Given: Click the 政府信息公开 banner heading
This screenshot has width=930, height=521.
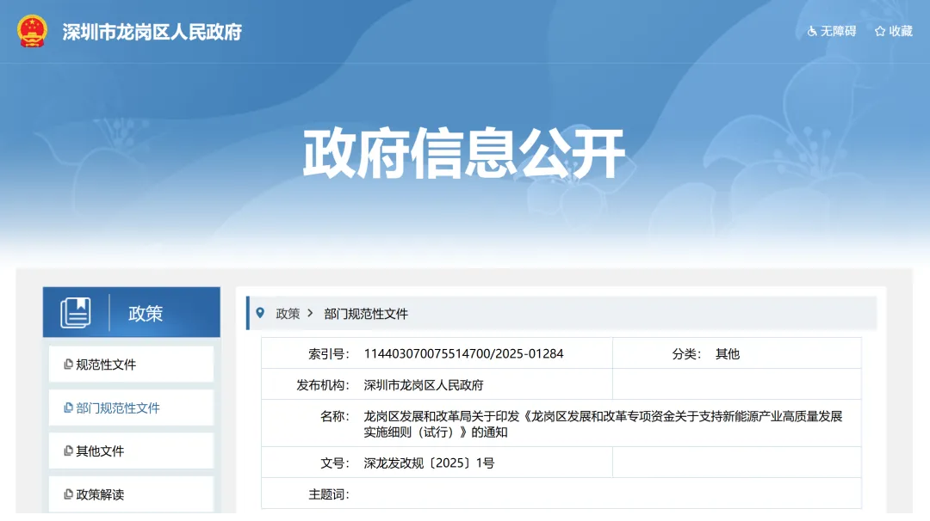Looking at the screenshot, I should pyautogui.click(x=464, y=154).
